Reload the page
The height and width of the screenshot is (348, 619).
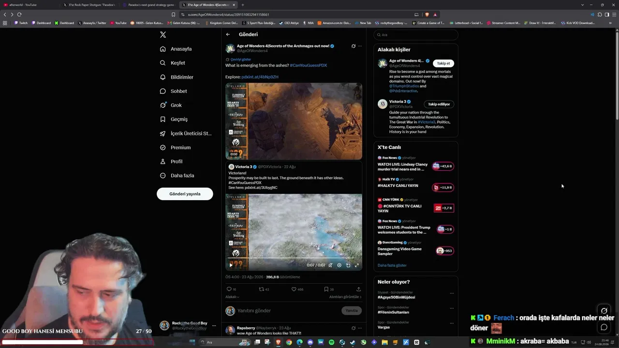click(19, 14)
